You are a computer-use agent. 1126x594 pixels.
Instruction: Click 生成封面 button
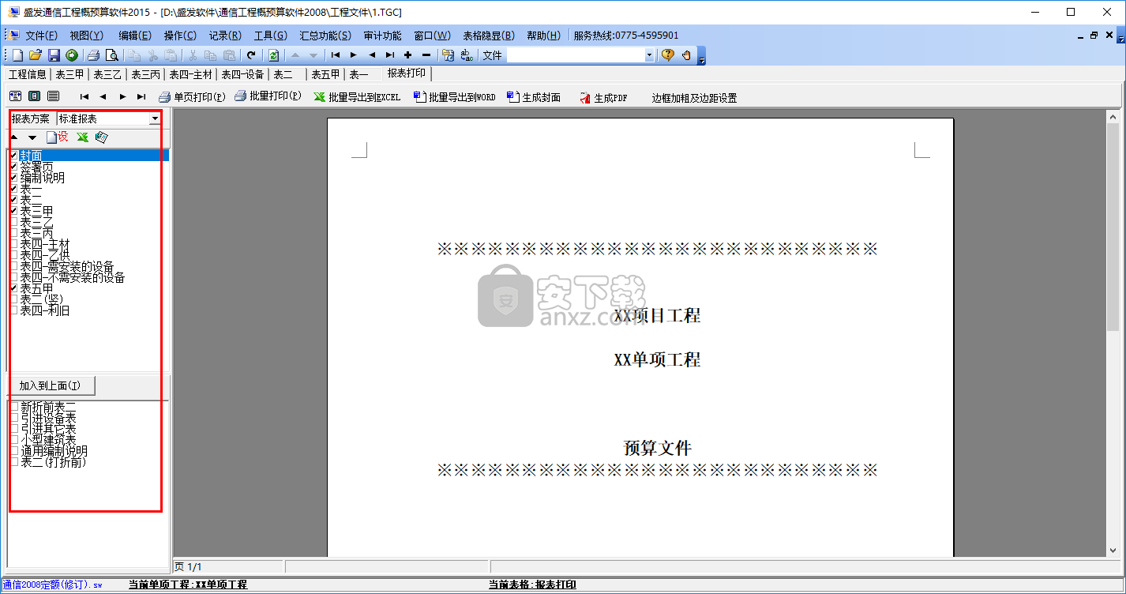pos(534,97)
